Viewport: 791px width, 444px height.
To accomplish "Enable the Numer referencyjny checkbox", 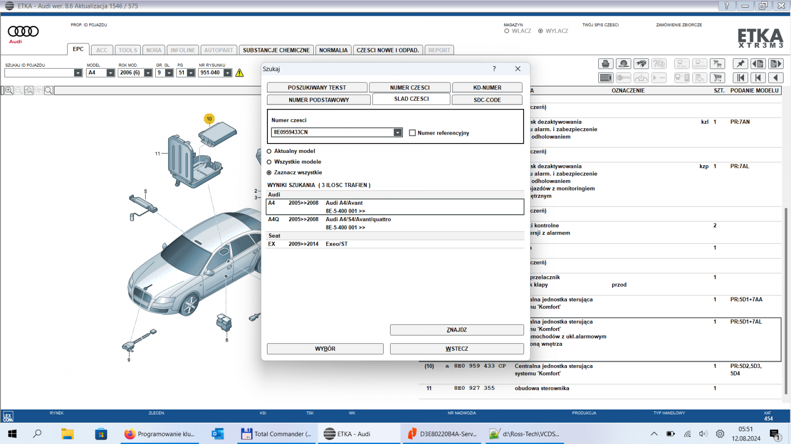I will [x=412, y=133].
